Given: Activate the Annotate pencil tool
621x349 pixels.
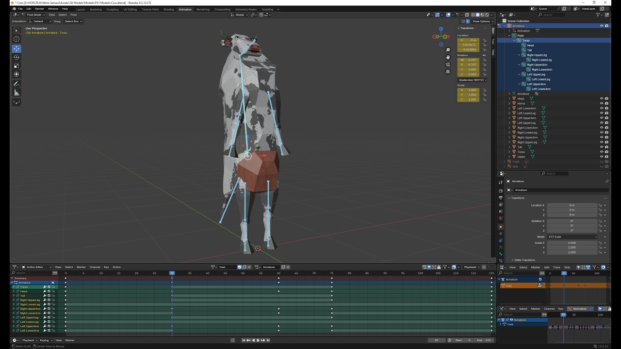Looking at the screenshot, I should (x=16, y=84).
